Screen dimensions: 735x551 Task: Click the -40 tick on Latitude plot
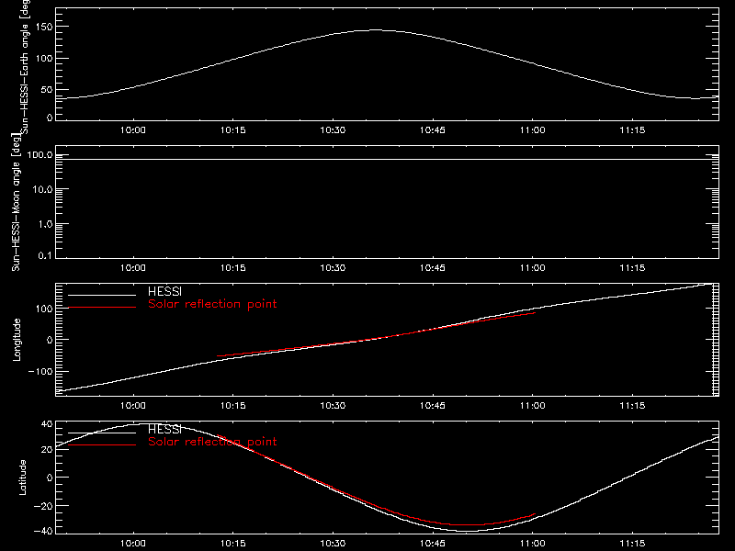coord(43,532)
